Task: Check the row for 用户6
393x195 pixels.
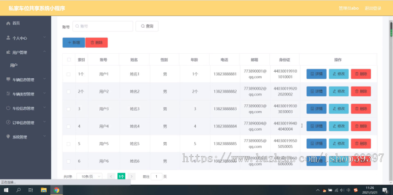Action: [x=69, y=161]
